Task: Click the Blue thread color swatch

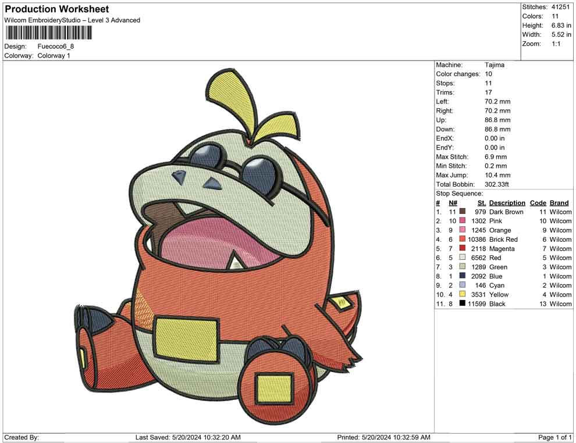Action: point(463,276)
